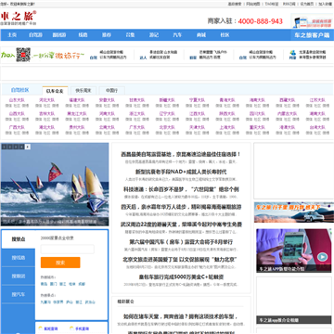This screenshot has height=334, width=334.
Task: Open 商城 in the blue navigation bar
Action: [201, 35]
